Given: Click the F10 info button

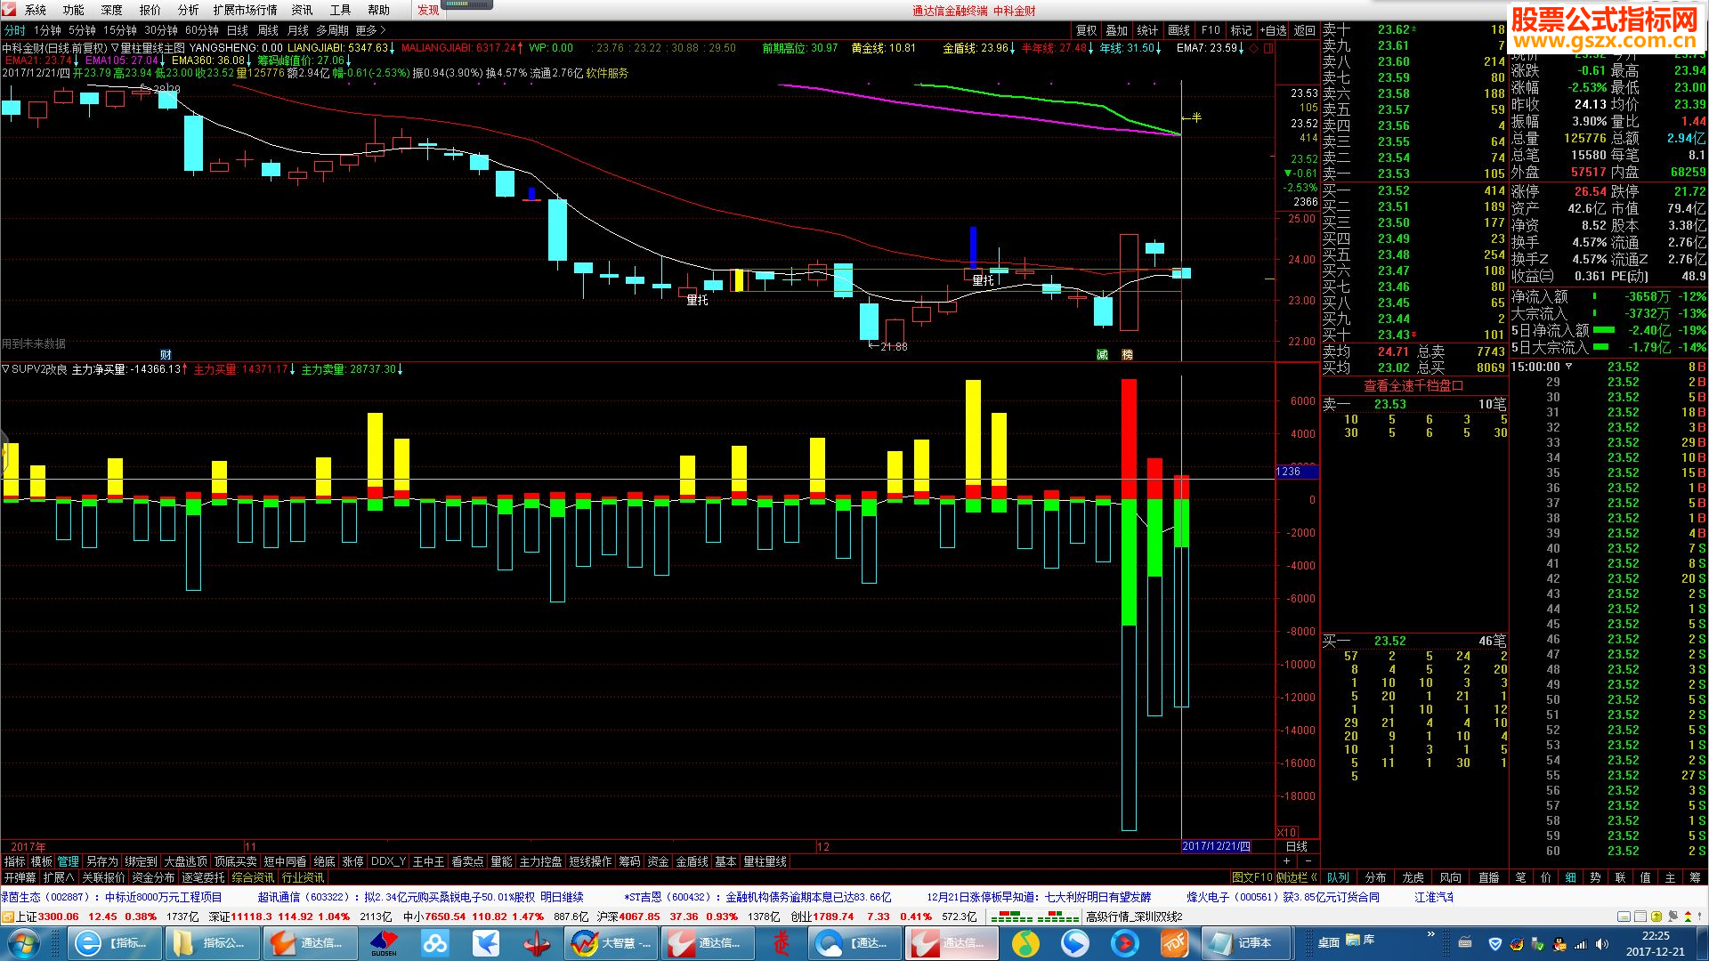Looking at the screenshot, I should point(1211,30).
